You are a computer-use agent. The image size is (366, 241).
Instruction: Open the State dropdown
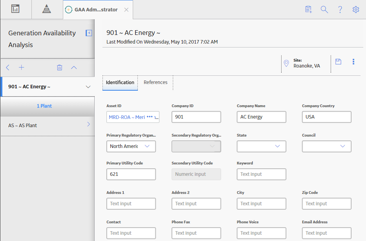[x=262, y=146]
